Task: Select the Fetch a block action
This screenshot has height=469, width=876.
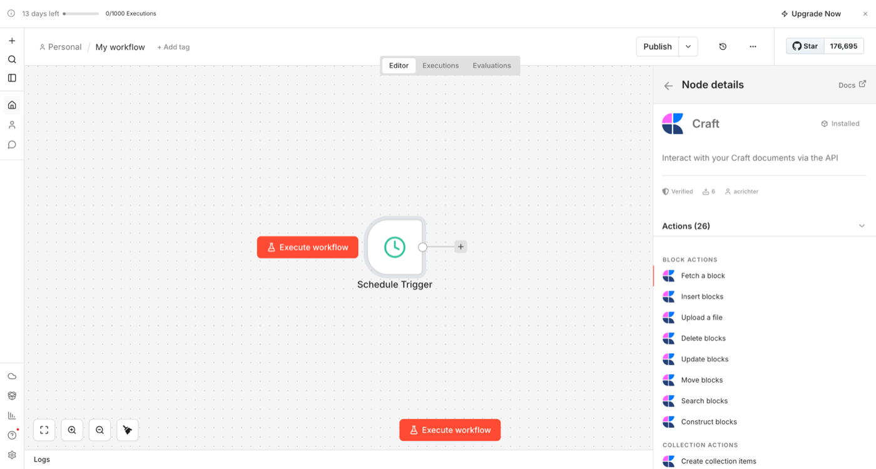Action: coord(703,276)
